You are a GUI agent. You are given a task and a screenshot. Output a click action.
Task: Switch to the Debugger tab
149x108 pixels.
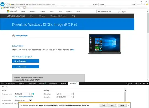pyautogui.click(x=32, y=84)
